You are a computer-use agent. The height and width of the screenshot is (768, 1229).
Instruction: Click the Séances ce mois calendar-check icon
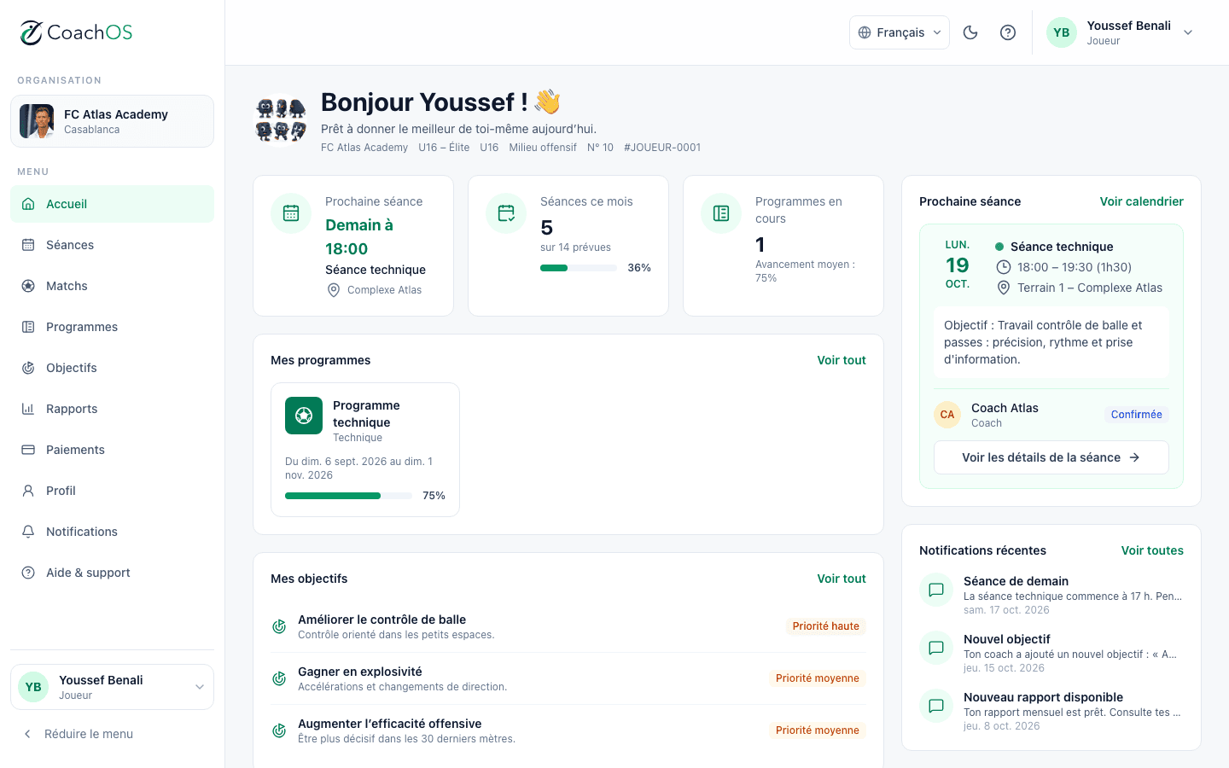506,213
